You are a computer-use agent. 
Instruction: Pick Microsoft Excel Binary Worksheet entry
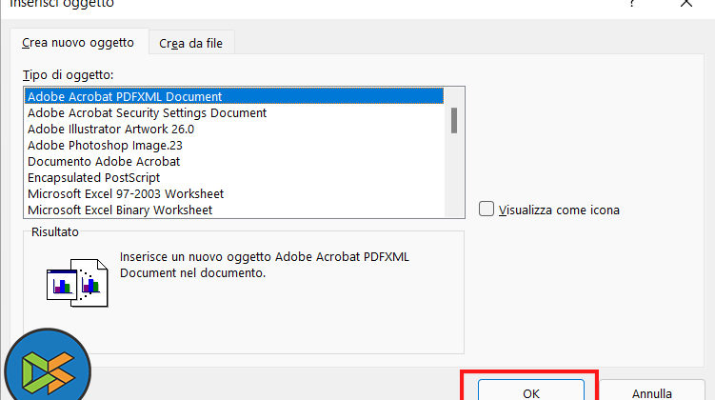click(120, 210)
